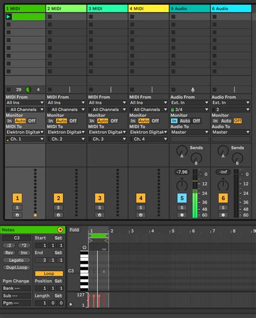Toggle track activator 1

17,198
